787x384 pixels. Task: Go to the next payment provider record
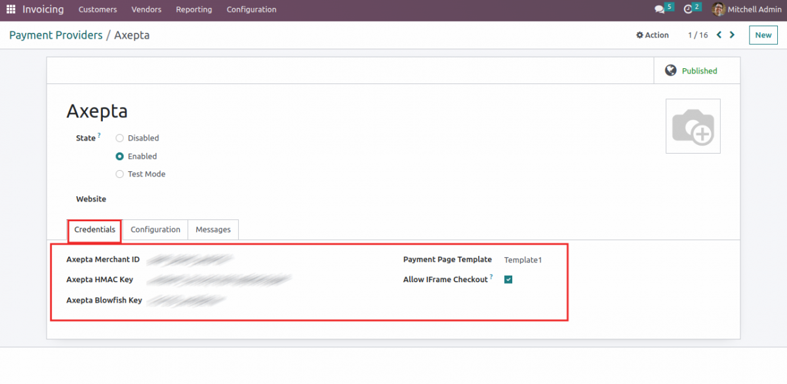point(733,34)
